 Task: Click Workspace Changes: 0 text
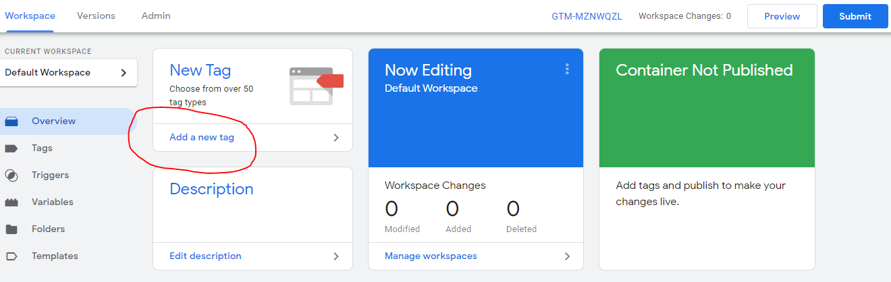(684, 16)
